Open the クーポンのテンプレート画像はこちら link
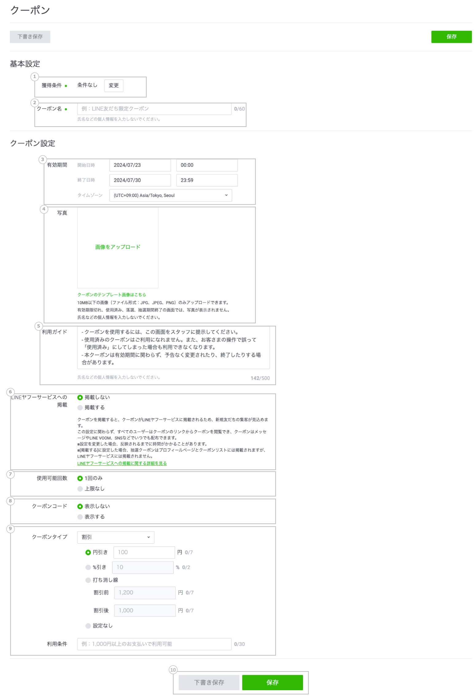474x700 pixels. tap(112, 294)
